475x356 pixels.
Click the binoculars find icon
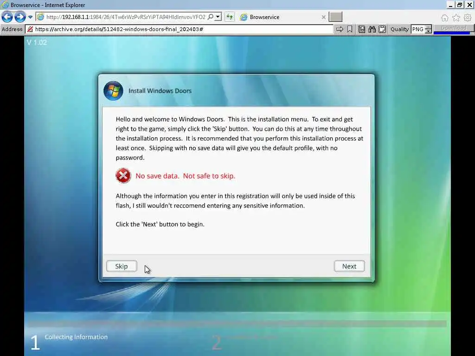[x=372, y=29]
